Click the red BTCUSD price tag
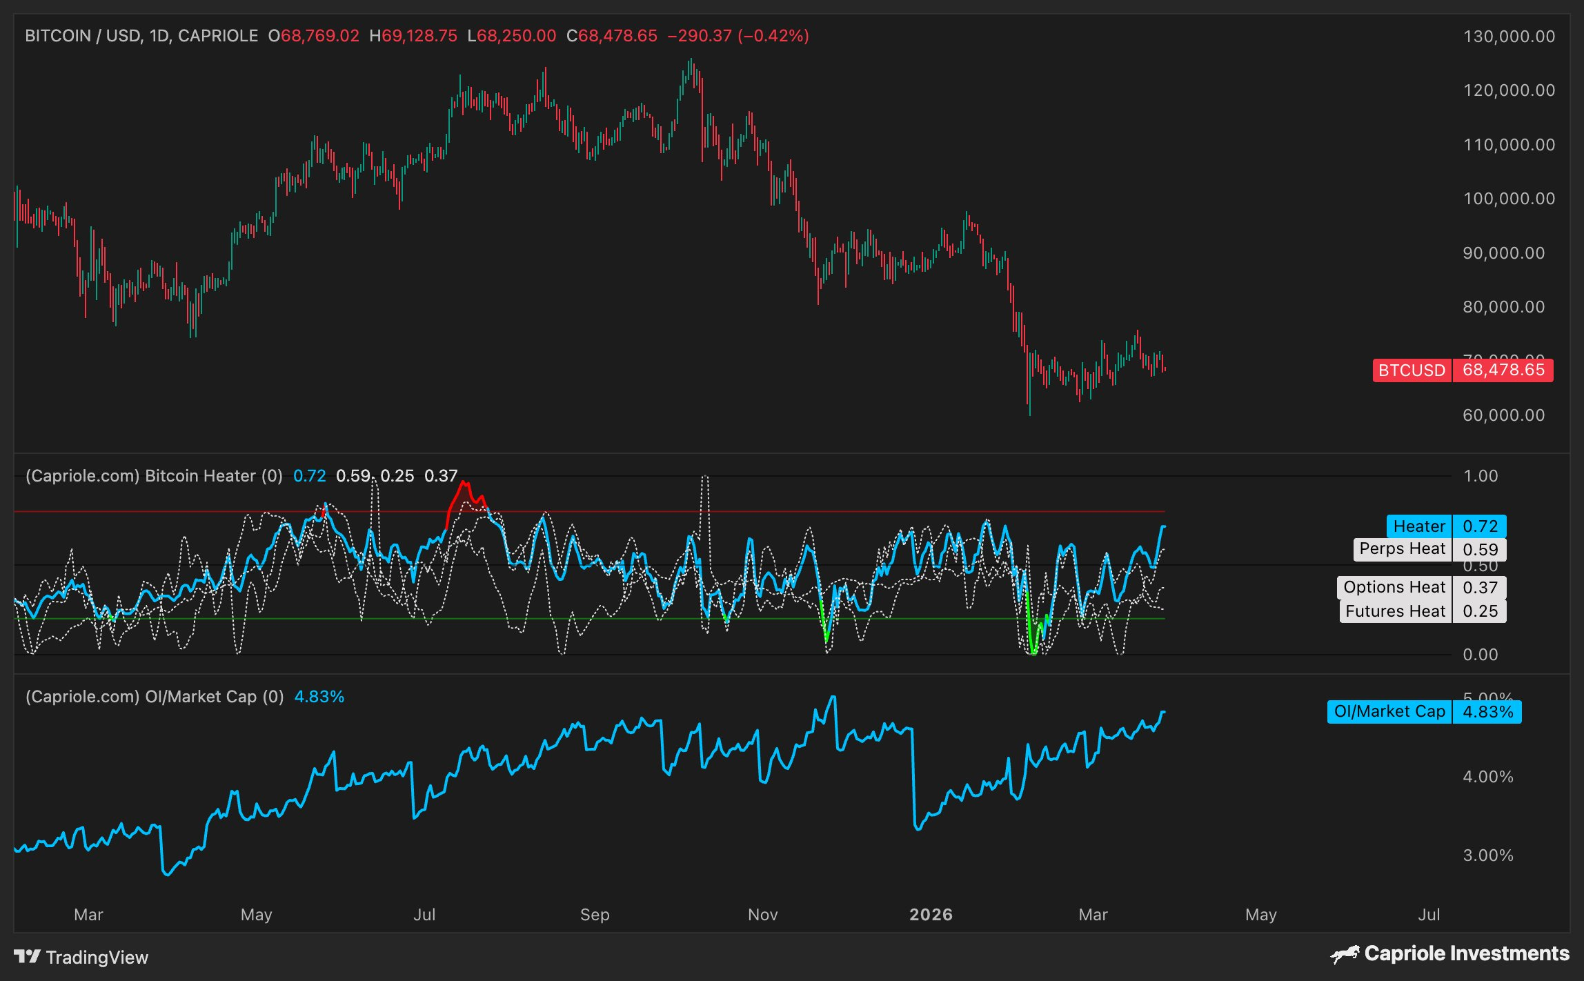 (1411, 370)
